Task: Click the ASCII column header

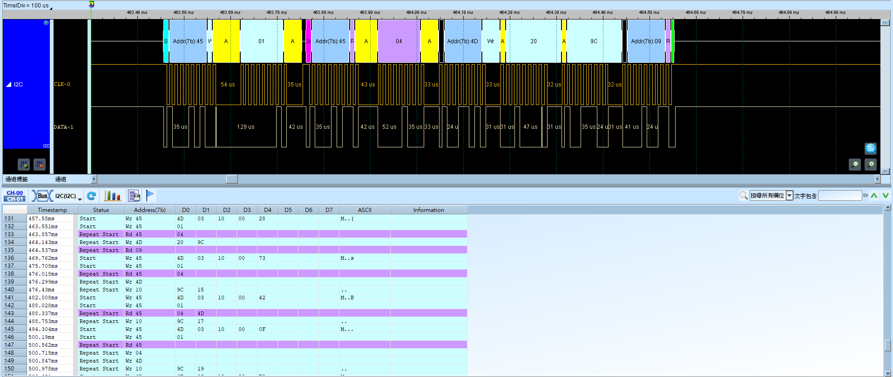Action: point(365,210)
